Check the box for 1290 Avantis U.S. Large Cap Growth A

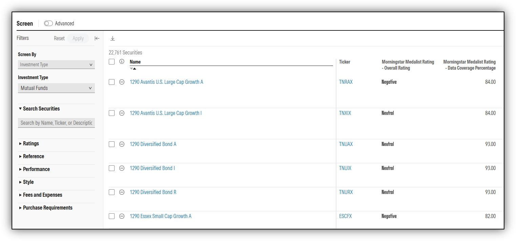click(x=111, y=82)
